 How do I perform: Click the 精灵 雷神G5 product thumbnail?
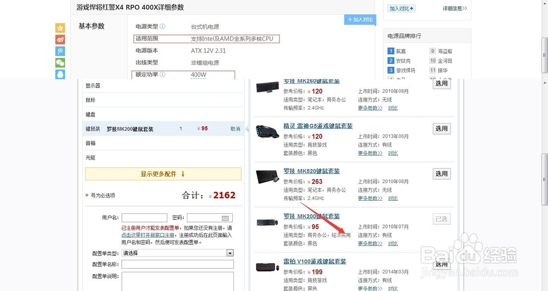[267, 131]
